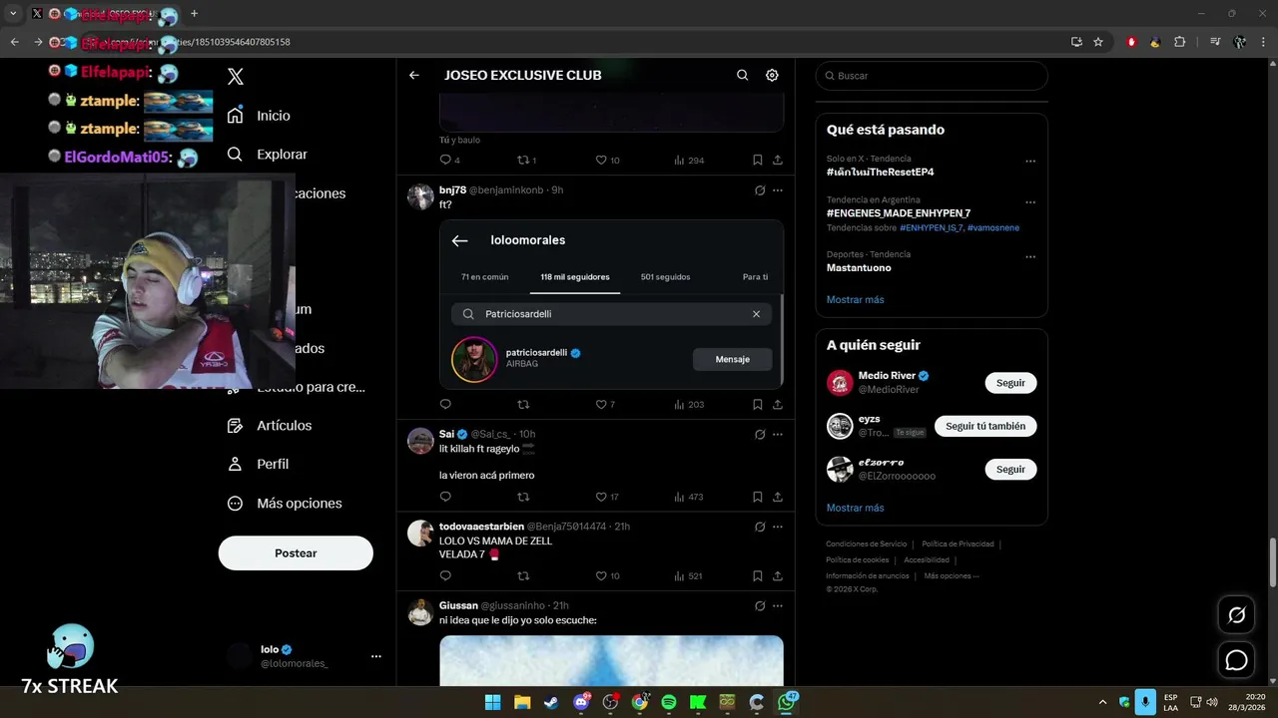Image resolution: width=1278 pixels, height=718 pixels.
Task: Search within the community using magnifier icon
Action: [x=743, y=75]
